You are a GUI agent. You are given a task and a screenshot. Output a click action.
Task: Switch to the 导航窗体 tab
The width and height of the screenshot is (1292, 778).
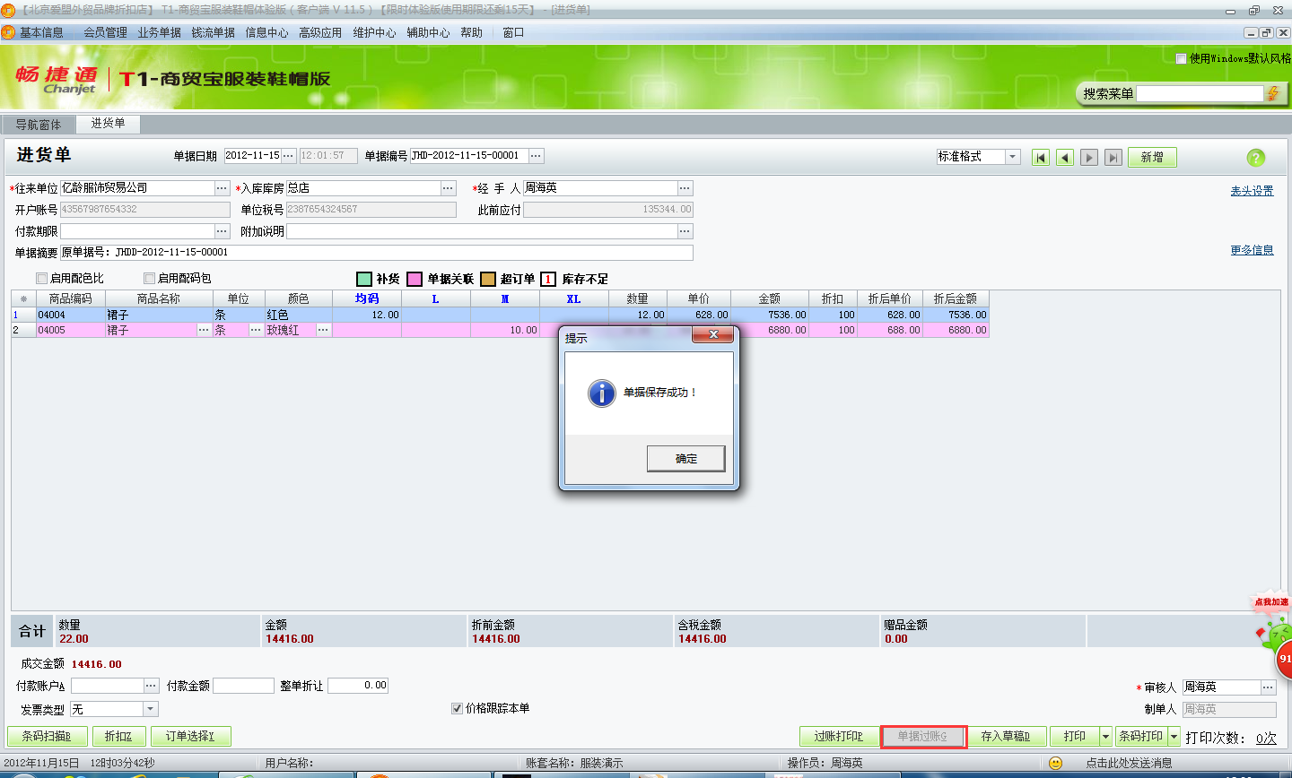pos(39,125)
